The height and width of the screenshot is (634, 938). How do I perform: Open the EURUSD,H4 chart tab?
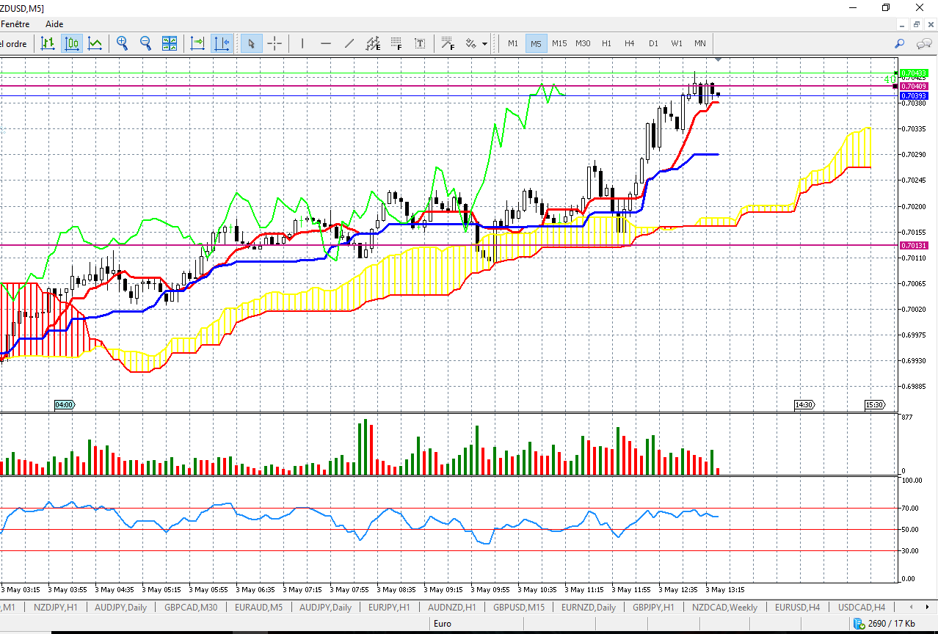(797, 608)
